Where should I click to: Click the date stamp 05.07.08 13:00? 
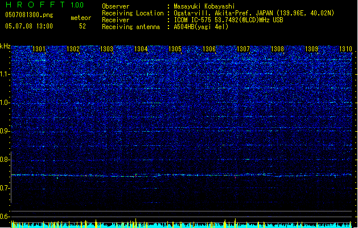pos(29,26)
